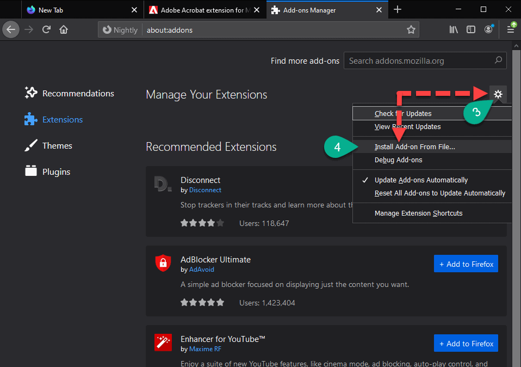Image resolution: width=521 pixels, height=367 pixels.
Task: Open Plugins section in sidebar
Action: [47, 172]
